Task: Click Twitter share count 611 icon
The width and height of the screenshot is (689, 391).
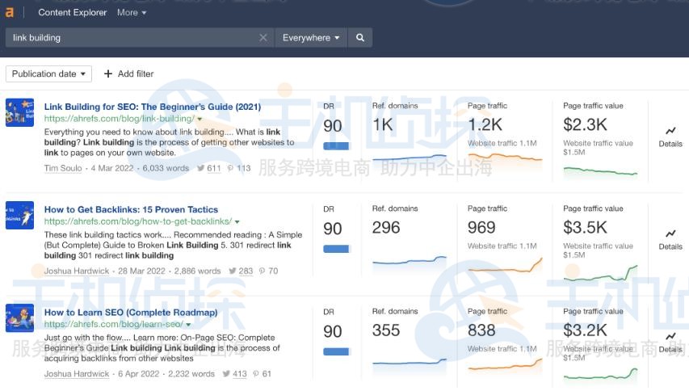Action: [x=201, y=169]
